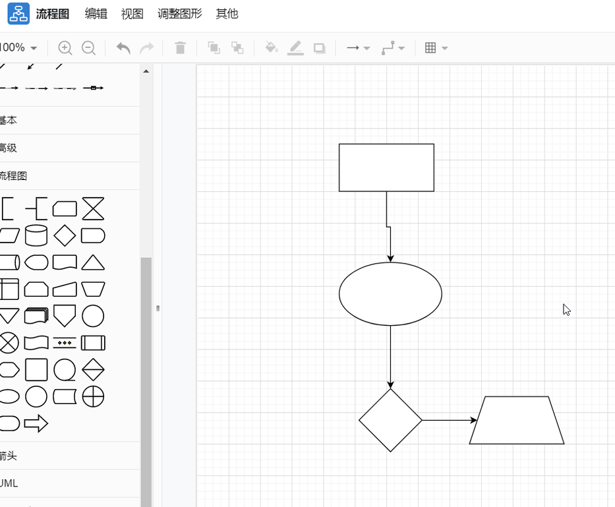The width and height of the screenshot is (615, 507).
Task: Select the annotation bracket with line shape
Action: point(36,209)
